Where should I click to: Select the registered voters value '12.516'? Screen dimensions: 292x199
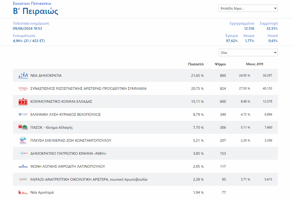click(249, 29)
